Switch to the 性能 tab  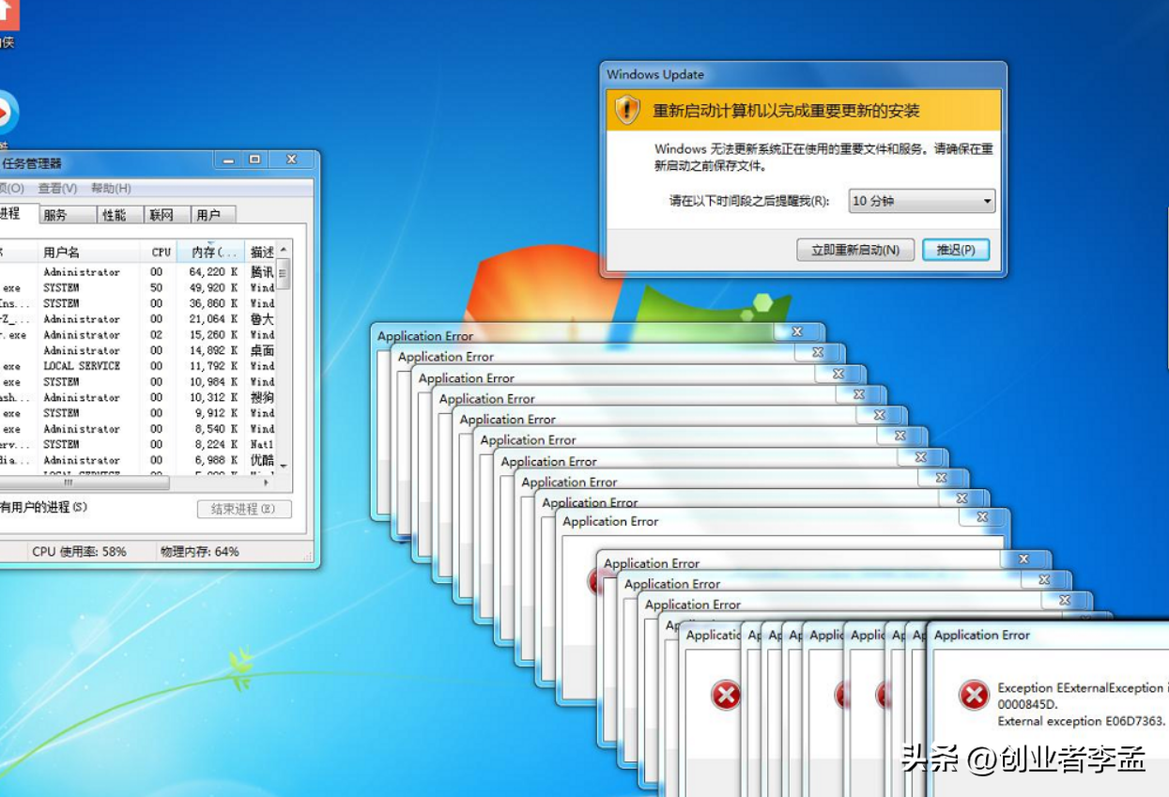[x=120, y=215]
